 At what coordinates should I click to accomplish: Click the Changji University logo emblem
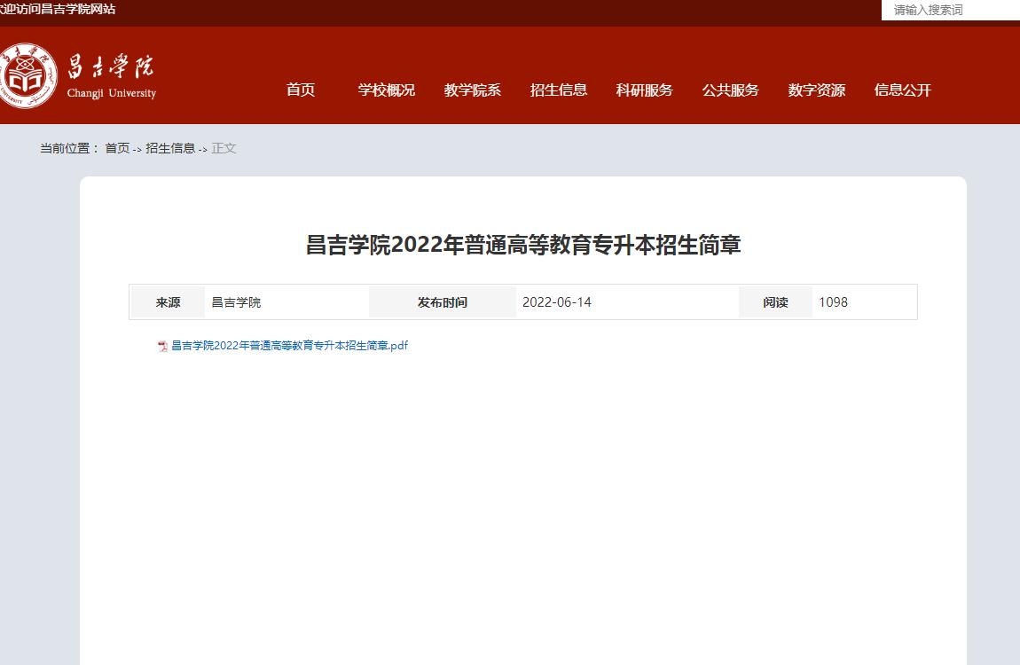[x=27, y=76]
